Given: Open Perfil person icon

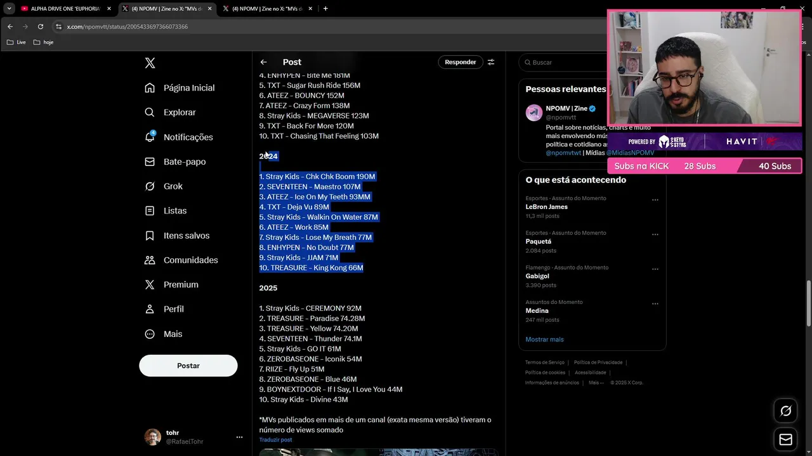Looking at the screenshot, I should (x=150, y=309).
